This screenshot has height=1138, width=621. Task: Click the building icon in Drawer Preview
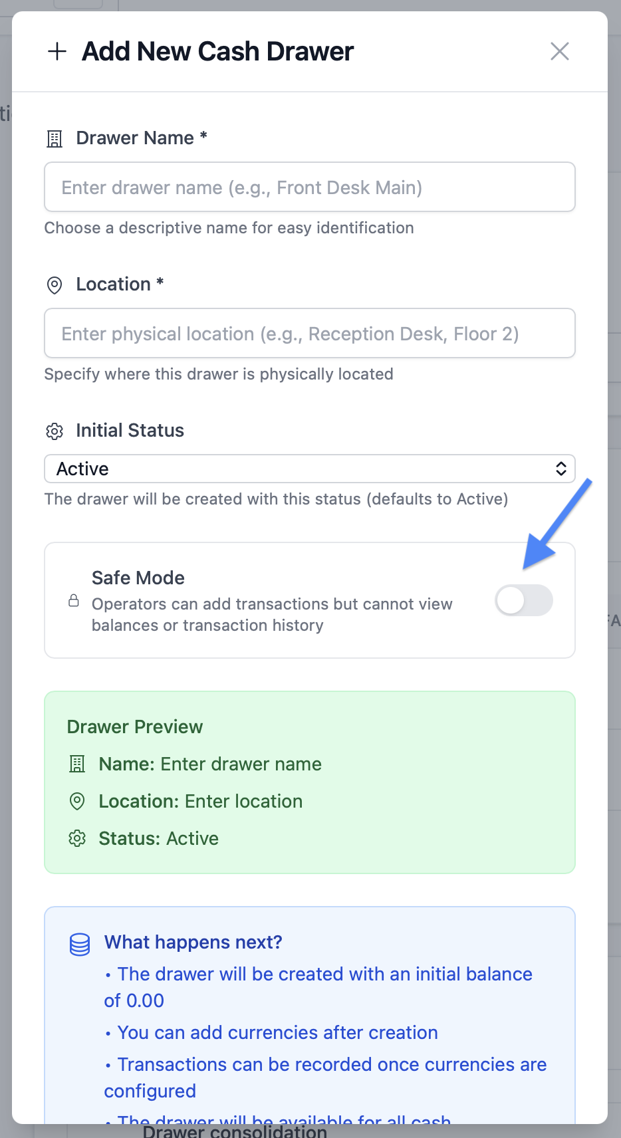[77, 764]
